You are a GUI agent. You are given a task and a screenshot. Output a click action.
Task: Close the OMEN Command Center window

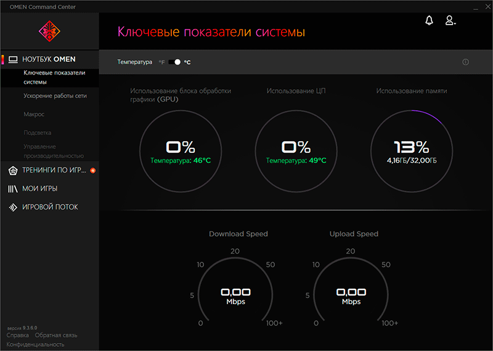click(487, 6)
